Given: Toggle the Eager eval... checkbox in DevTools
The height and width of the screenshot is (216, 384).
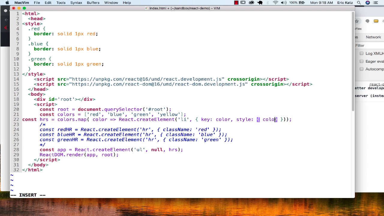Looking at the screenshot, I should pos(361,61).
